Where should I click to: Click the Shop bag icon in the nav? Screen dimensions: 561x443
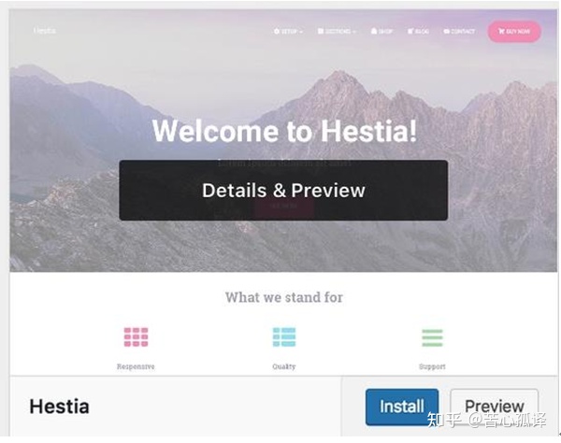point(374,32)
